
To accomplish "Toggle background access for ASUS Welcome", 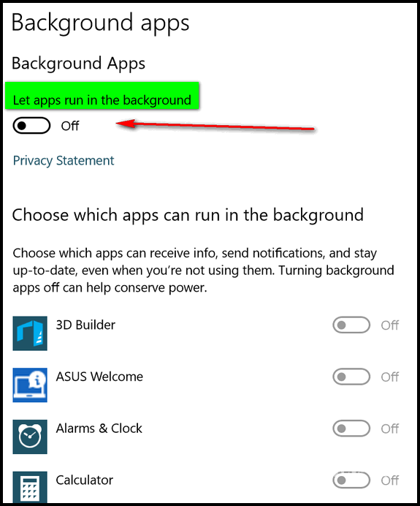I will [351, 377].
